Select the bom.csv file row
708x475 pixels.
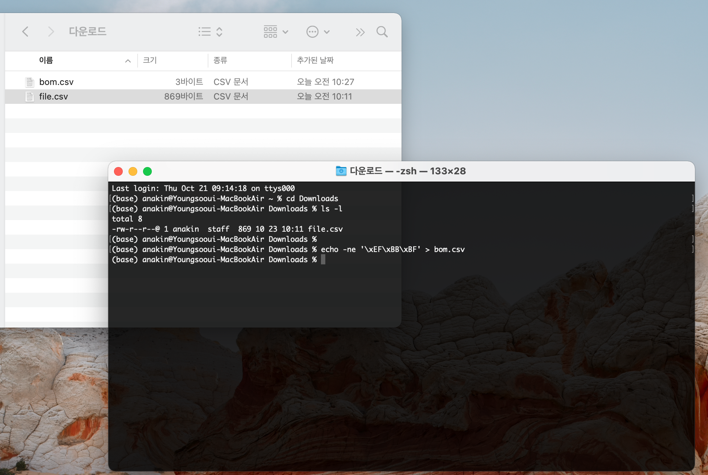(57, 82)
